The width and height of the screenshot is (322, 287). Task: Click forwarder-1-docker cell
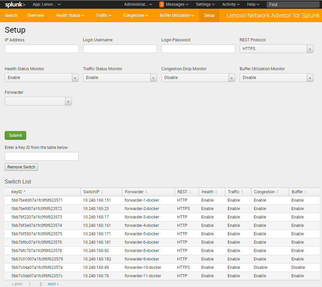(x=142, y=200)
